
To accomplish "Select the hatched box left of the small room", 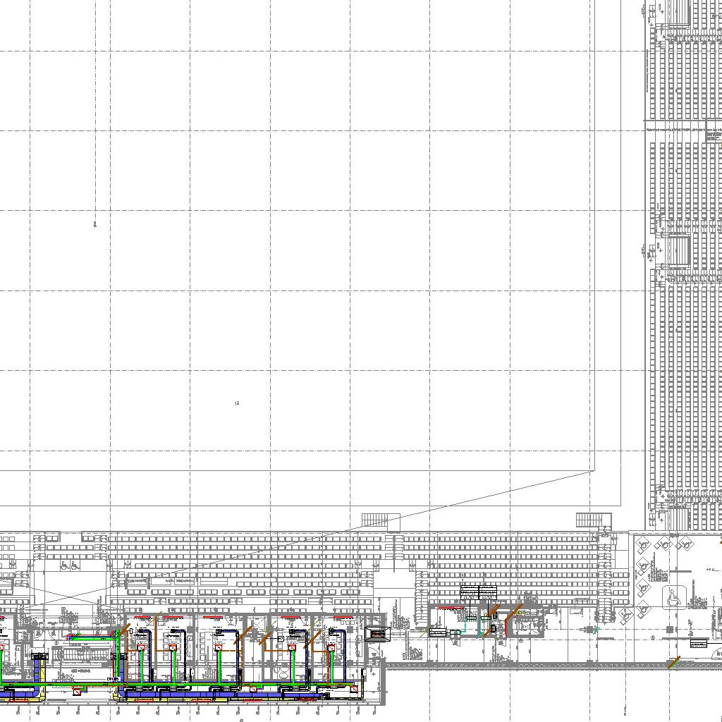I will [438, 633].
